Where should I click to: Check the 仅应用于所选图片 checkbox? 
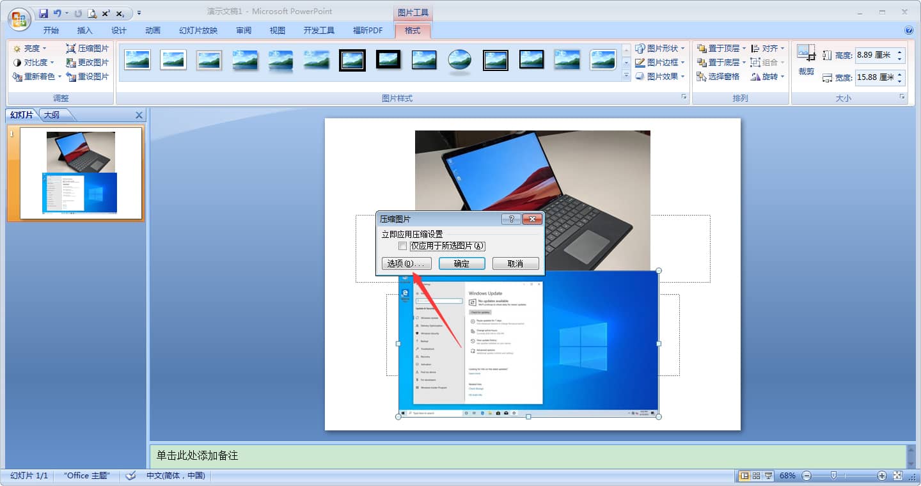tap(403, 246)
